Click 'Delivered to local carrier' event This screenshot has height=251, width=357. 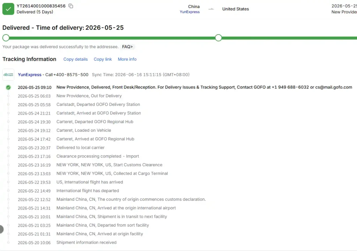[x=81, y=147]
